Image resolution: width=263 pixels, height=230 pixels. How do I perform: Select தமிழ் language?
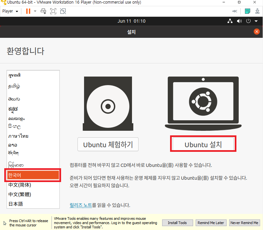[x=33, y=86]
